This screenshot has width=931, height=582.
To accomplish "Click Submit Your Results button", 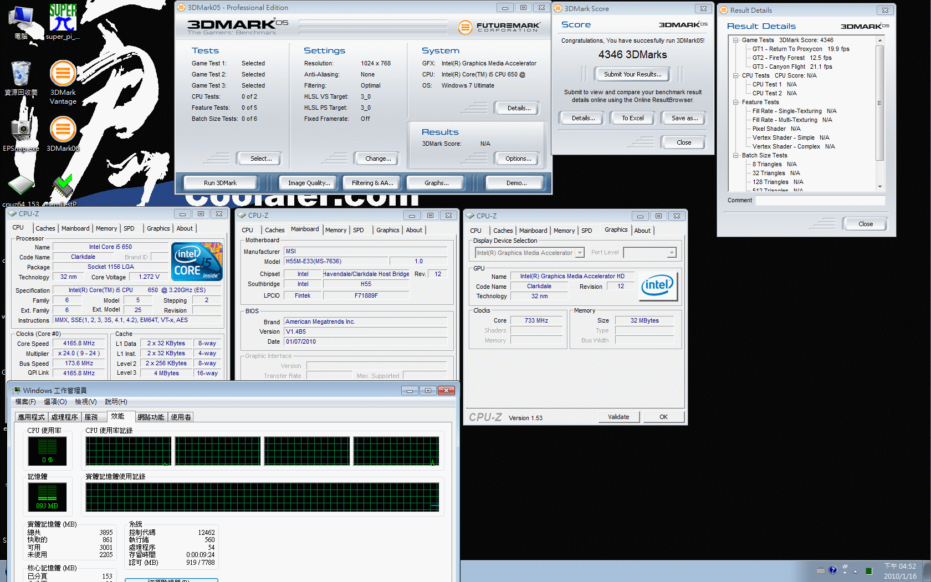I will (632, 74).
